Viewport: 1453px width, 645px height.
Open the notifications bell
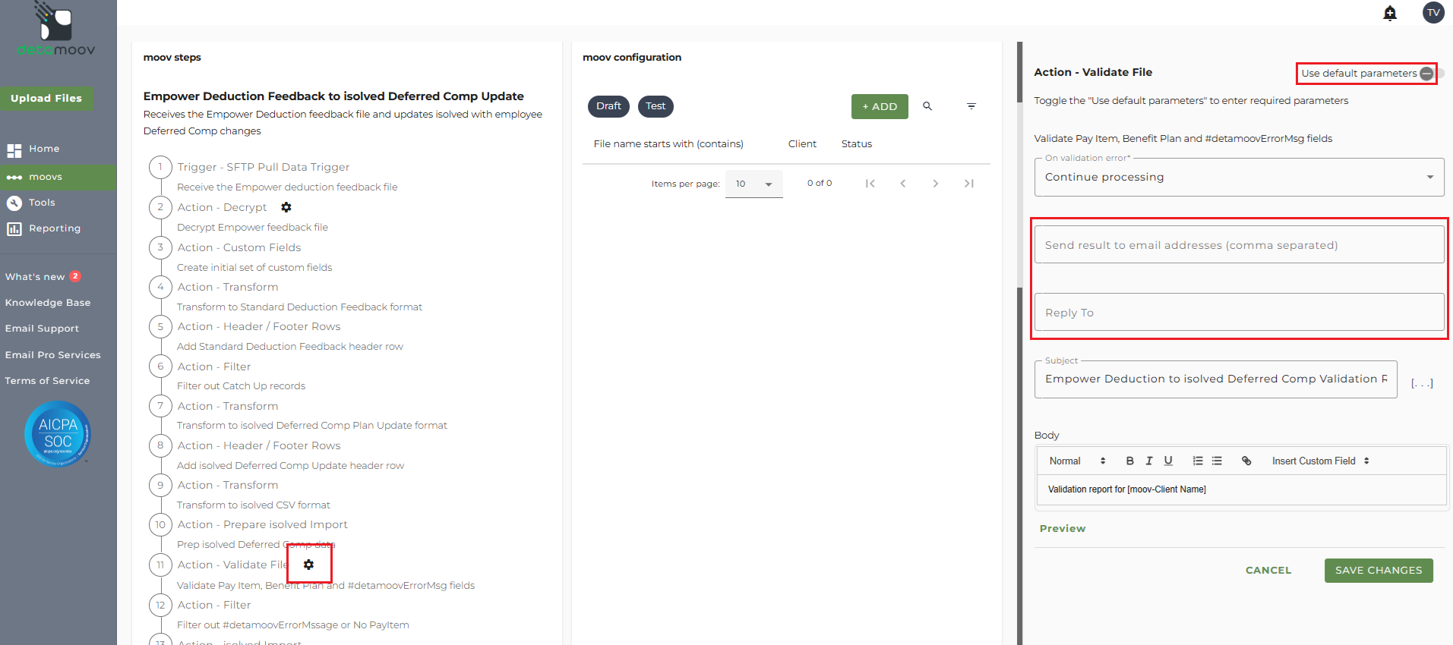pos(1390,13)
